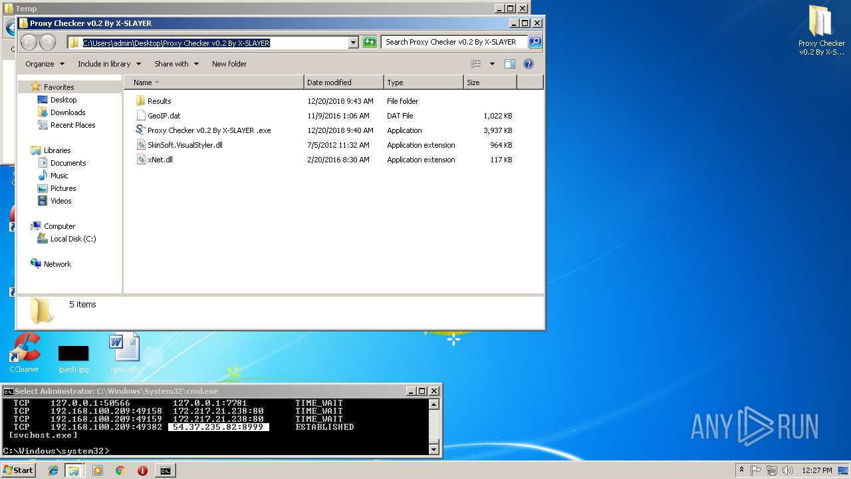Click the New folder button
Image resolution: width=851 pixels, height=479 pixels.
229,64
